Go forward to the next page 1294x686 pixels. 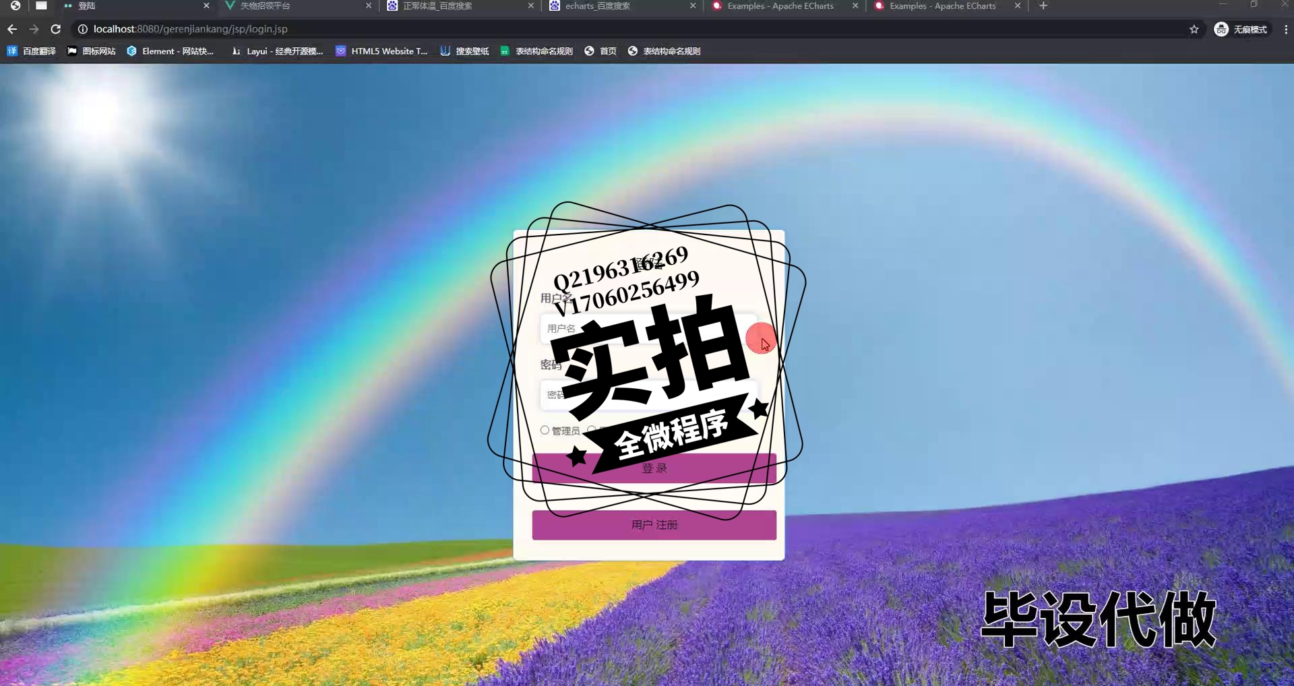pos(34,29)
